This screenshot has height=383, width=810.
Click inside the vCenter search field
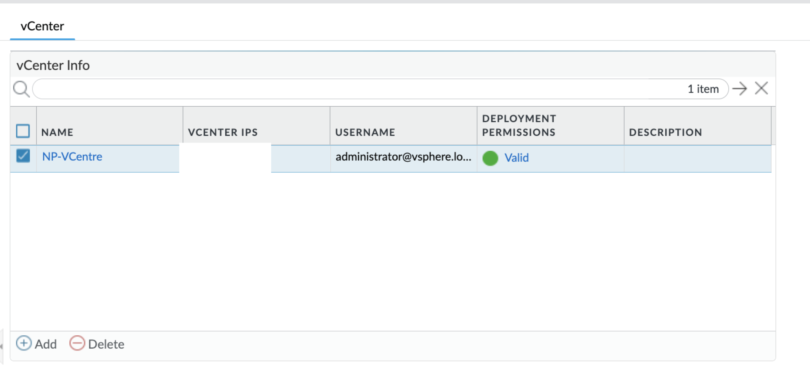point(346,89)
